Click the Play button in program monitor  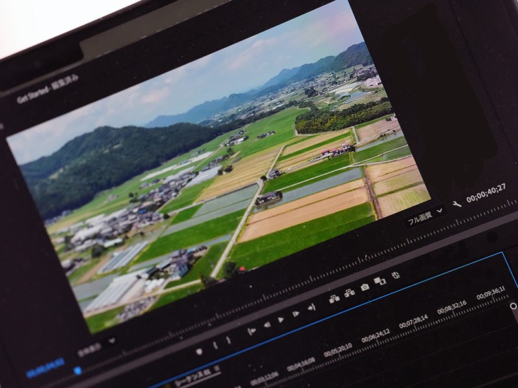(281, 319)
